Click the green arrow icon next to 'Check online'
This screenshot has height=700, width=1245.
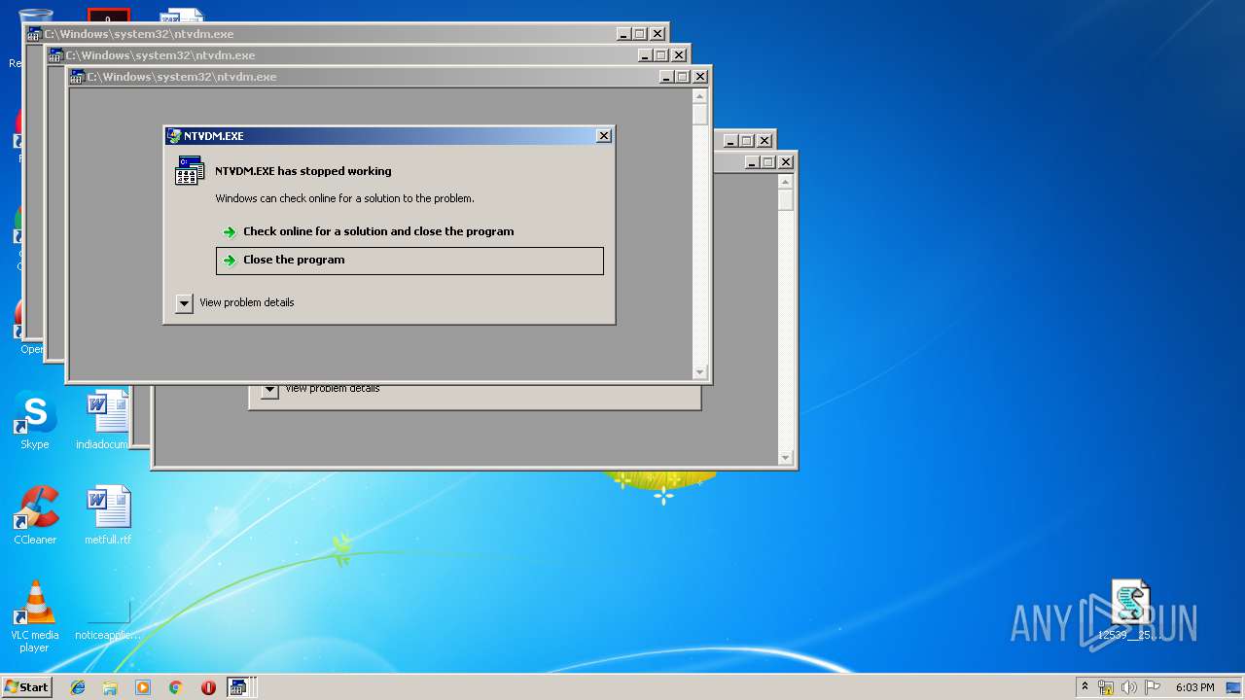tap(230, 232)
